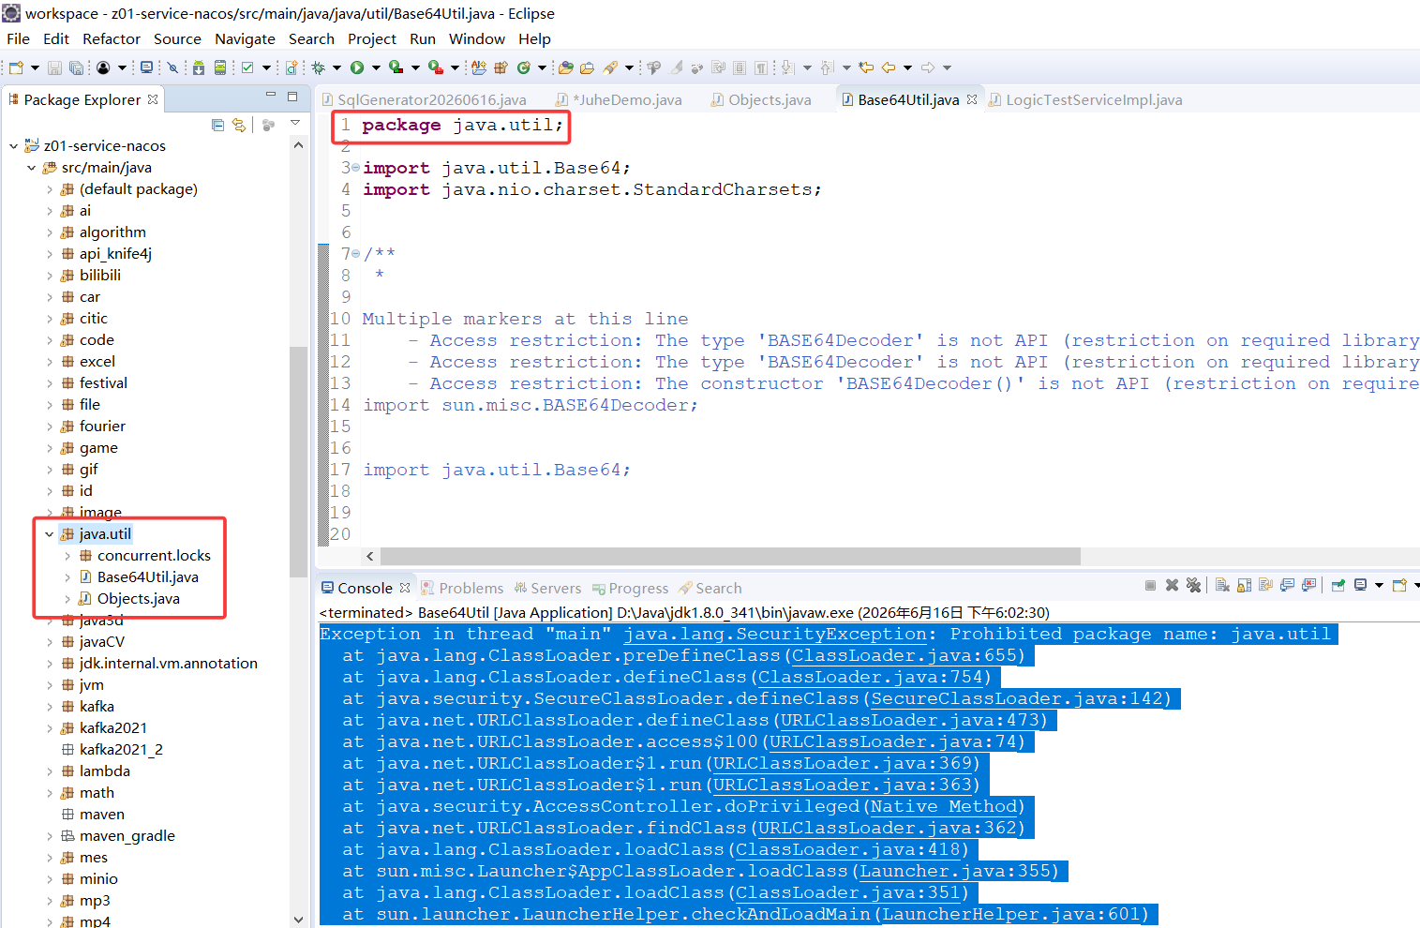The image size is (1420, 928).
Task: Toggle Word Wrap in Console toolbar
Action: 1265,585
